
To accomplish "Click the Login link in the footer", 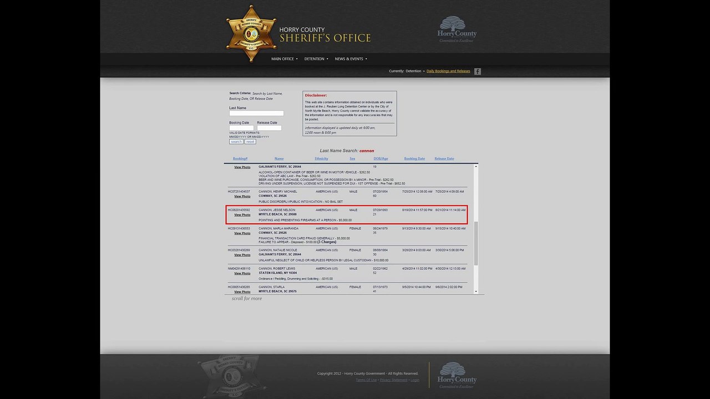I will point(415,380).
